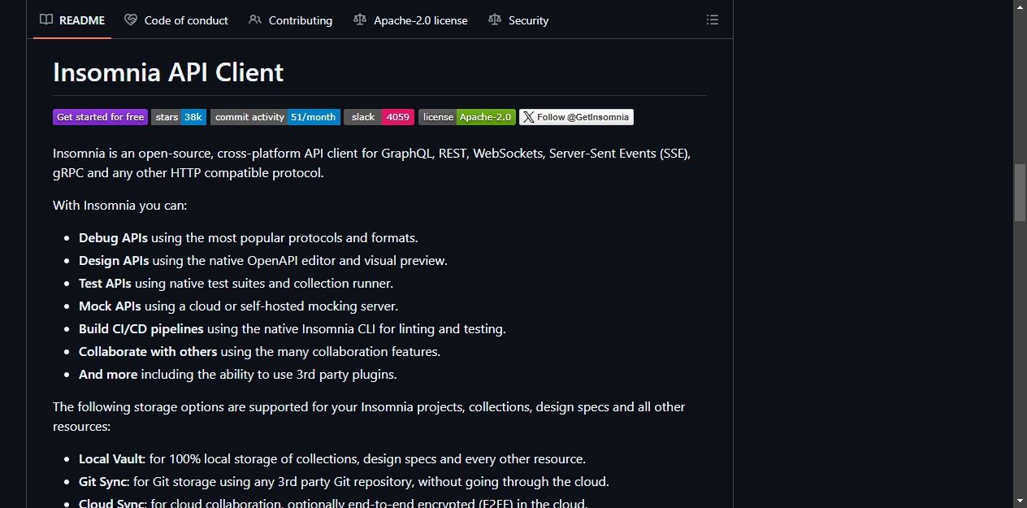Click the 'With Insomnia you can:' line
This screenshot has width=1027, height=508.
click(120, 206)
